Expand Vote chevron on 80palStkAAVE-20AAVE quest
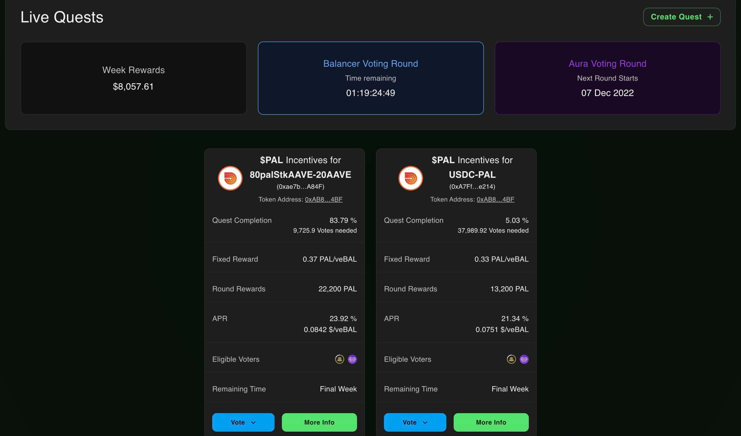741x436 pixels. (x=253, y=422)
